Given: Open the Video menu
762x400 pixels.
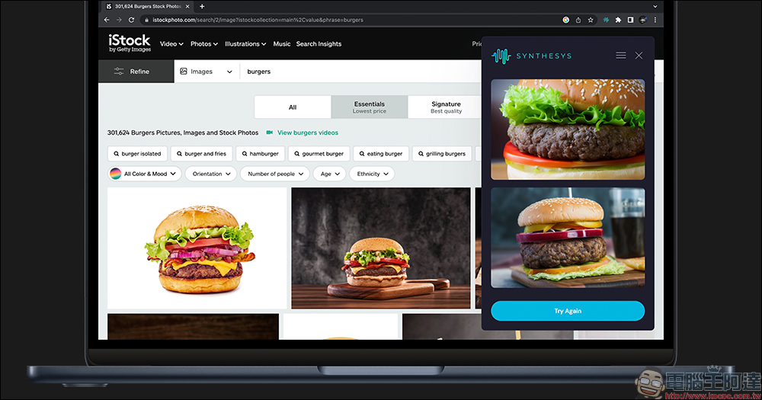Looking at the screenshot, I should click(x=171, y=43).
